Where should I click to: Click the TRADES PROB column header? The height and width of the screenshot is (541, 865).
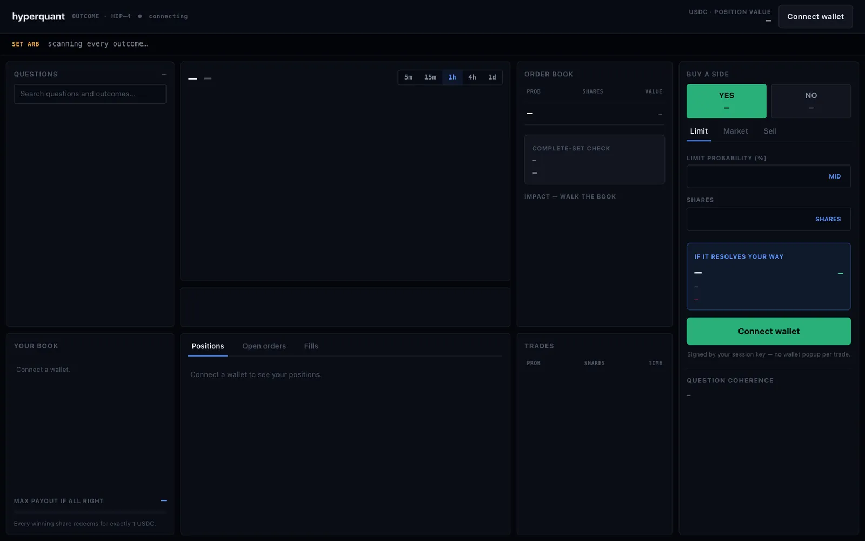[534, 363]
